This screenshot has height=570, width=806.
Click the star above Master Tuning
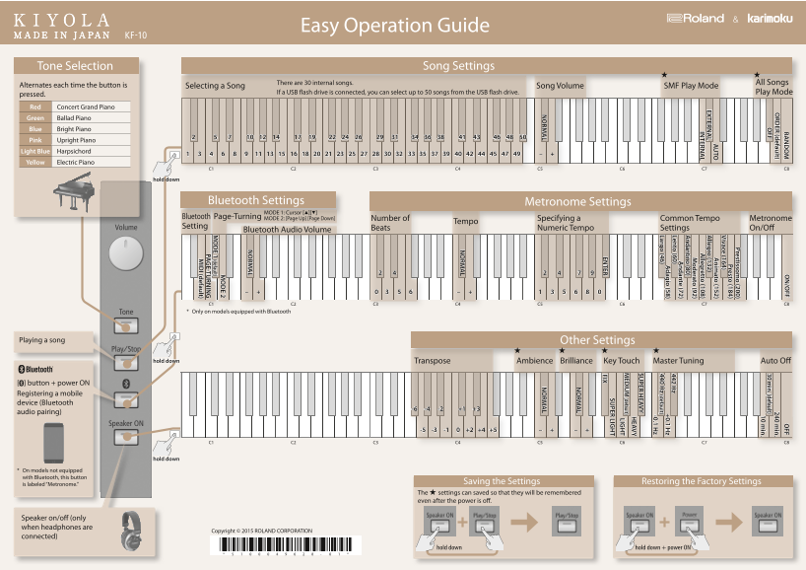(656, 350)
